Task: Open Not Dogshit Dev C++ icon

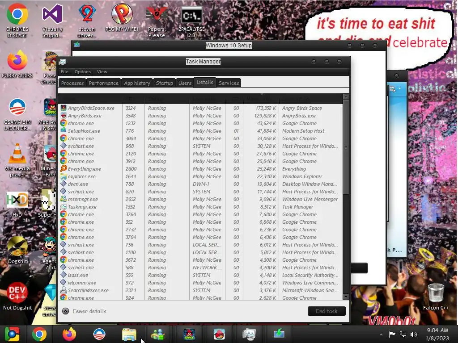Action: [17, 297]
